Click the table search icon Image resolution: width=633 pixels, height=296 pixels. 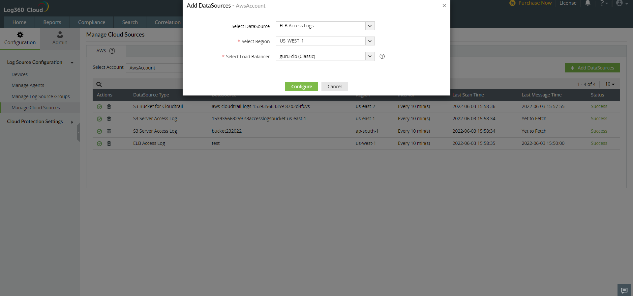99,84
